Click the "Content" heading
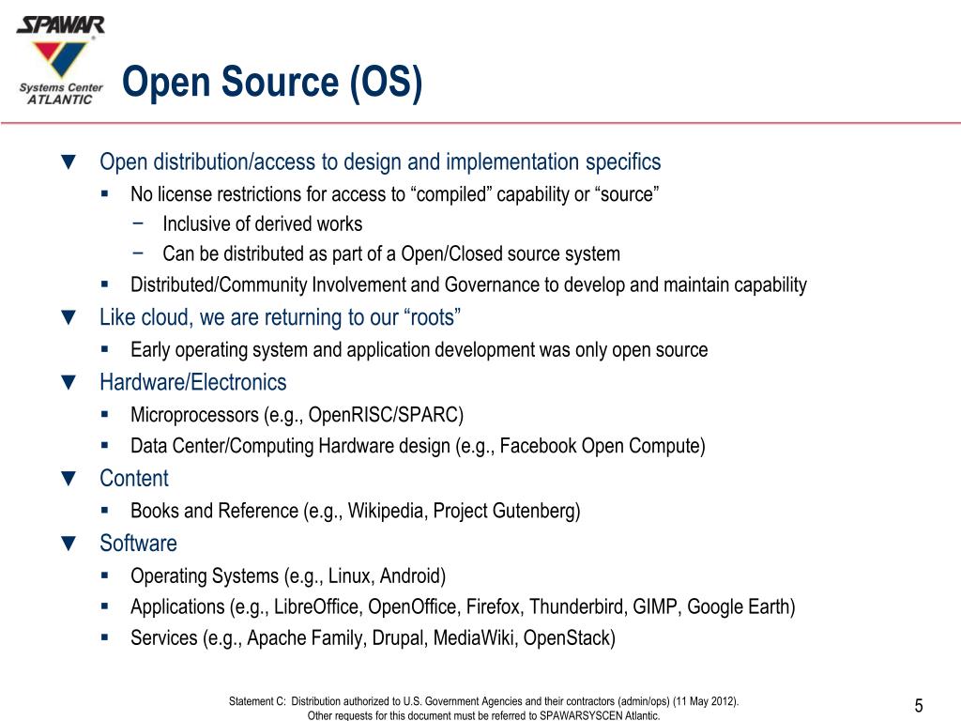Image resolution: width=961 pixels, height=721 pixels. pos(134,479)
